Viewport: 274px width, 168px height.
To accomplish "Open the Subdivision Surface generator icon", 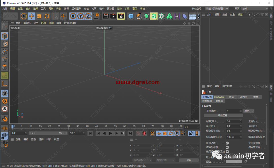I will pyautogui.click(x=146, y=16).
